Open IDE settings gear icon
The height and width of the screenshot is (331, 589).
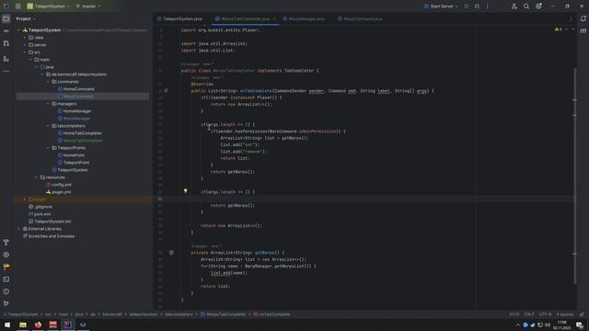coord(538,6)
